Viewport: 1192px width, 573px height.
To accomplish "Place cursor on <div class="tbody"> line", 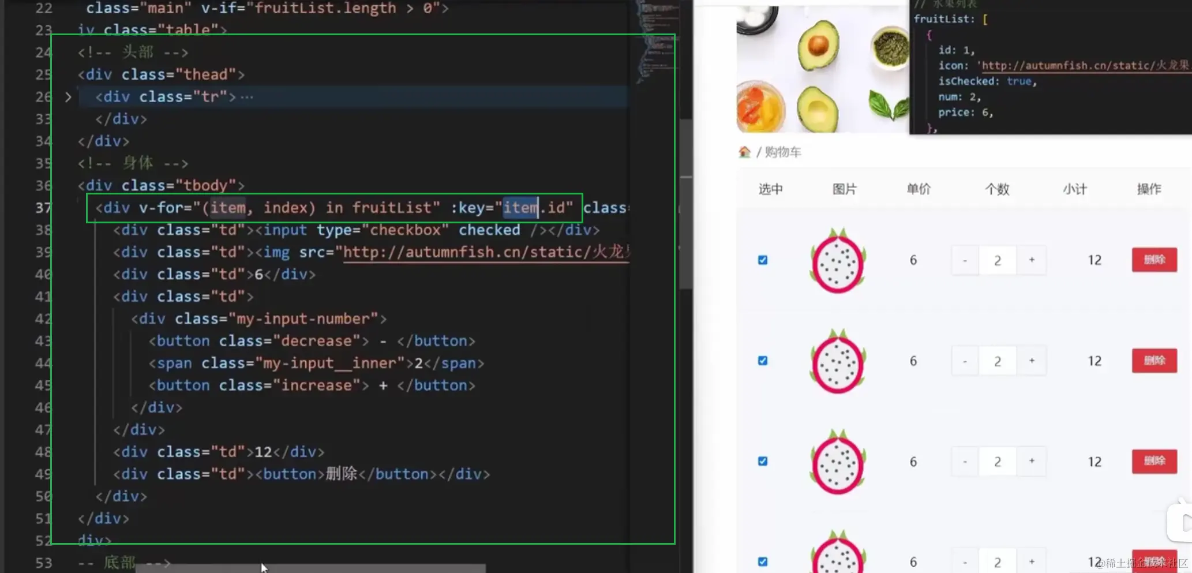I will tap(161, 185).
